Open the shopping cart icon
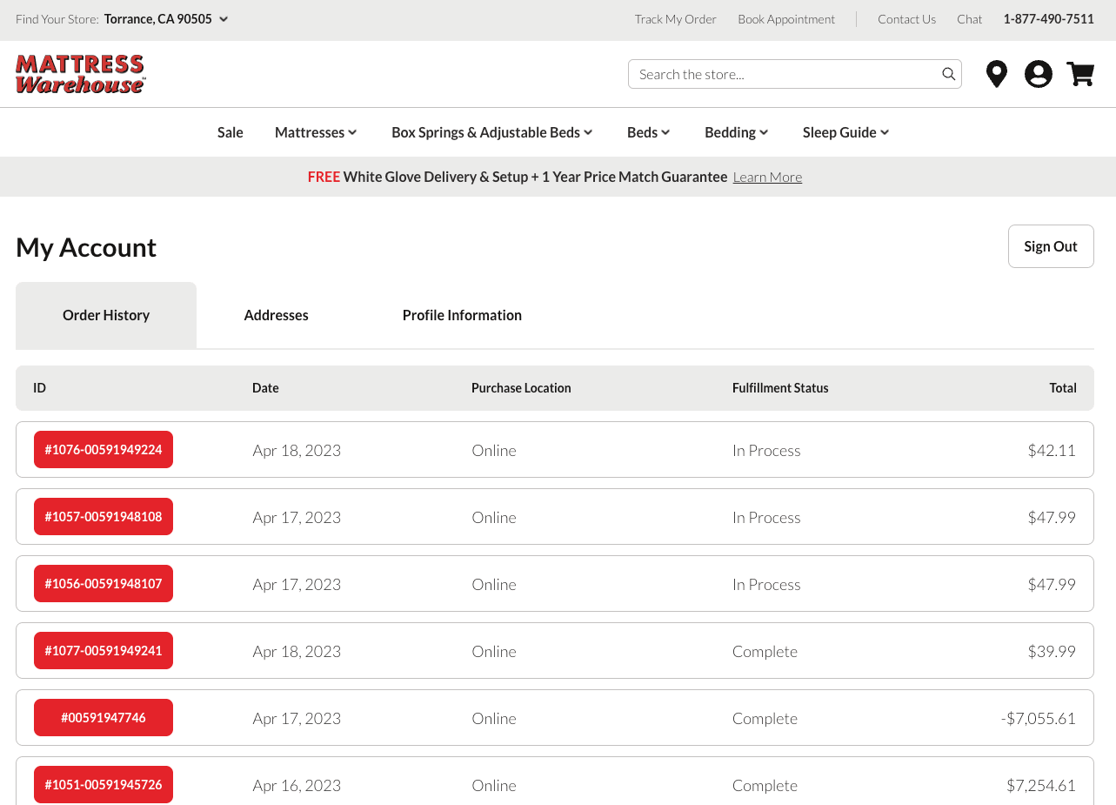This screenshot has height=805, width=1116. (1080, 74)
